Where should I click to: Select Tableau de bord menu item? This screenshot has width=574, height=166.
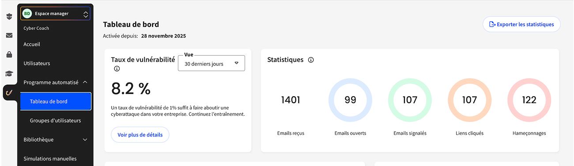click(56, 102)
